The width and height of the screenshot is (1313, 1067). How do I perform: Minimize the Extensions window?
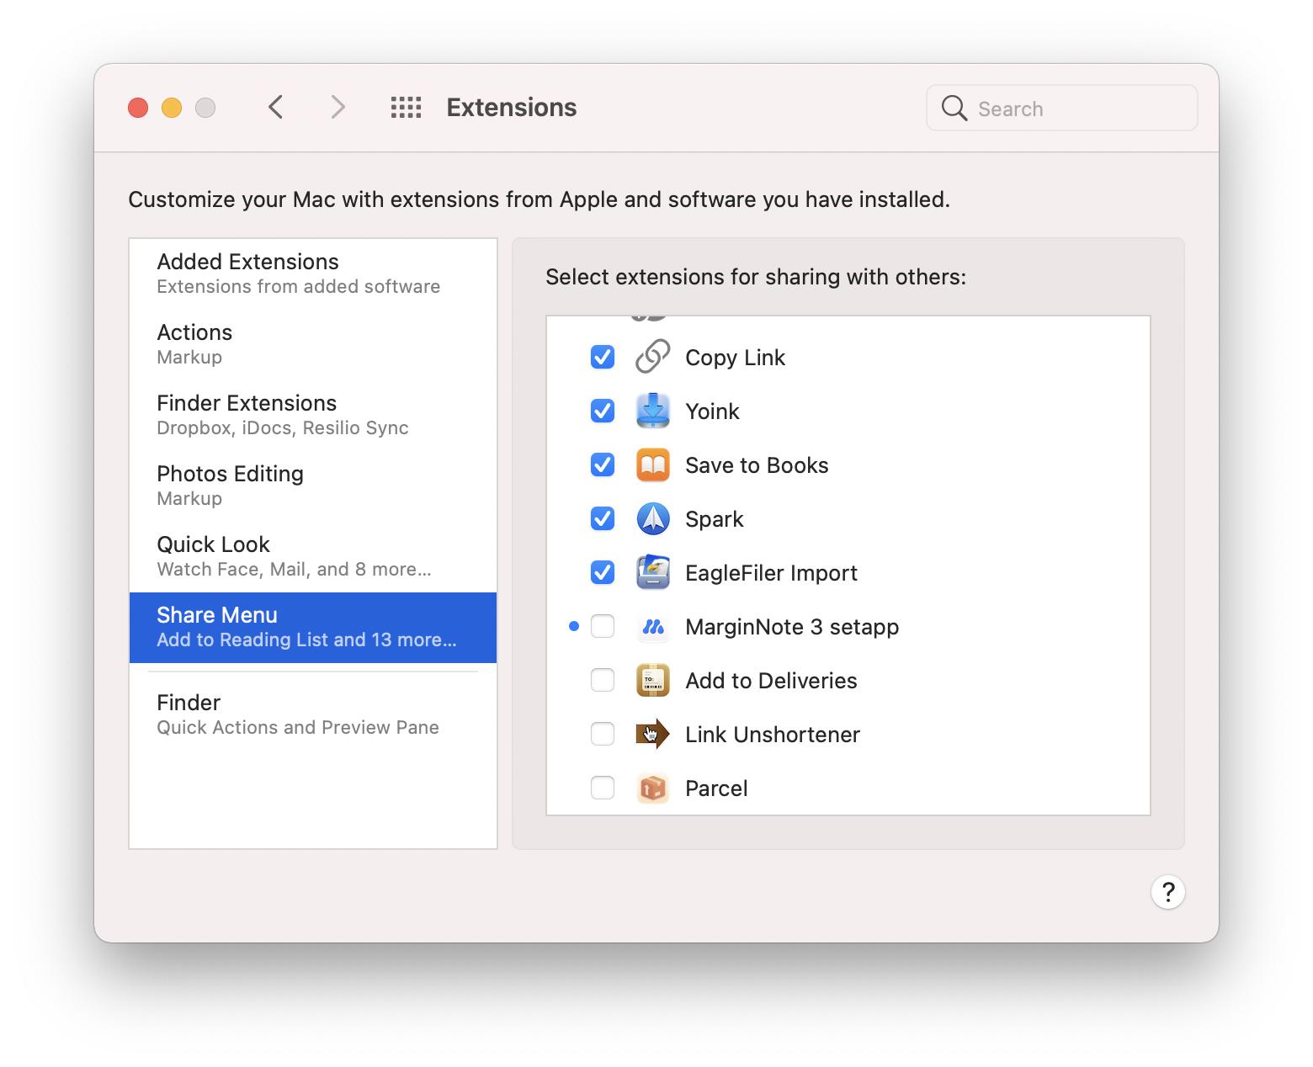pos(172,108)
